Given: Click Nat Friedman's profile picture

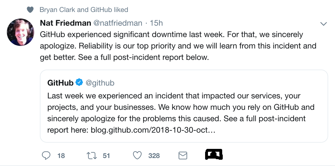Looking at the screenshot, I should [20, 33].
